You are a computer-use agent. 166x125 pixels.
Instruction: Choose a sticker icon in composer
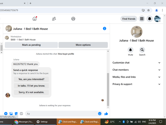tap(16, 114)
